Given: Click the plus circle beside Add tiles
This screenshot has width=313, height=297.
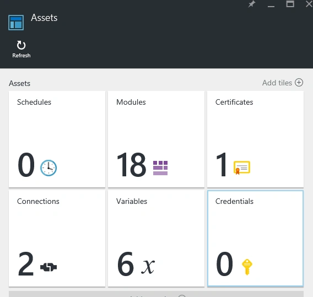Looking at the screenshot, I should [299, 83].
